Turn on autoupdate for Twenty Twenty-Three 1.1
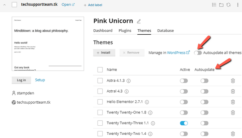 click(204, 123)
